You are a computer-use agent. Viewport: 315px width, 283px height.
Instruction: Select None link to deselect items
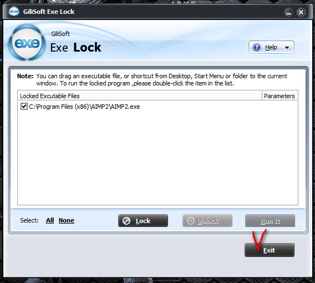point(67,220)
